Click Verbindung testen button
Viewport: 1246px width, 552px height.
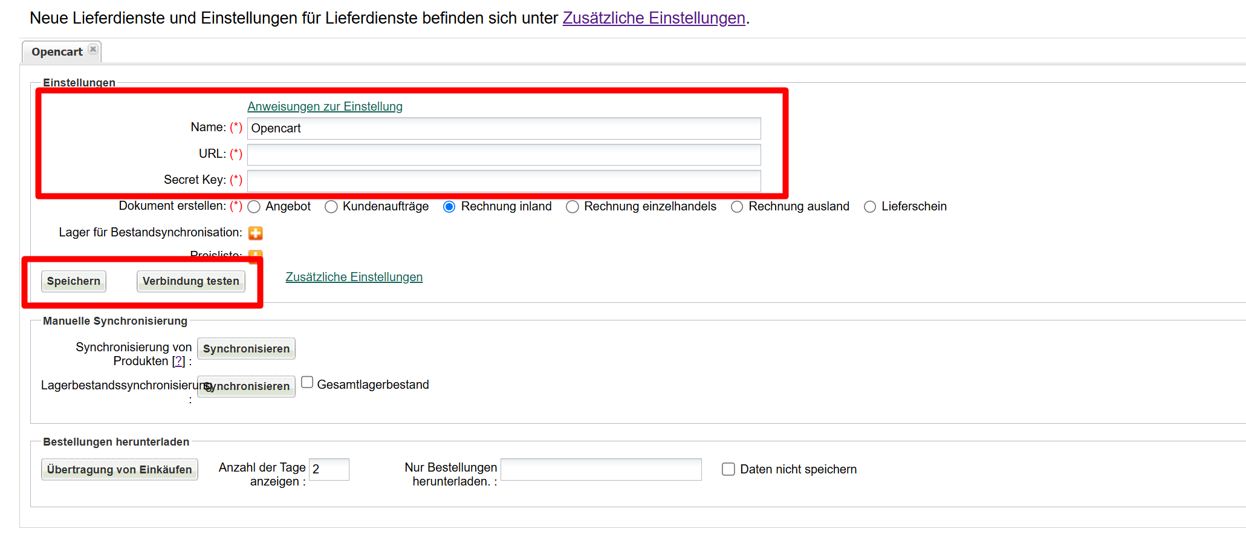(x=191, y=281)
